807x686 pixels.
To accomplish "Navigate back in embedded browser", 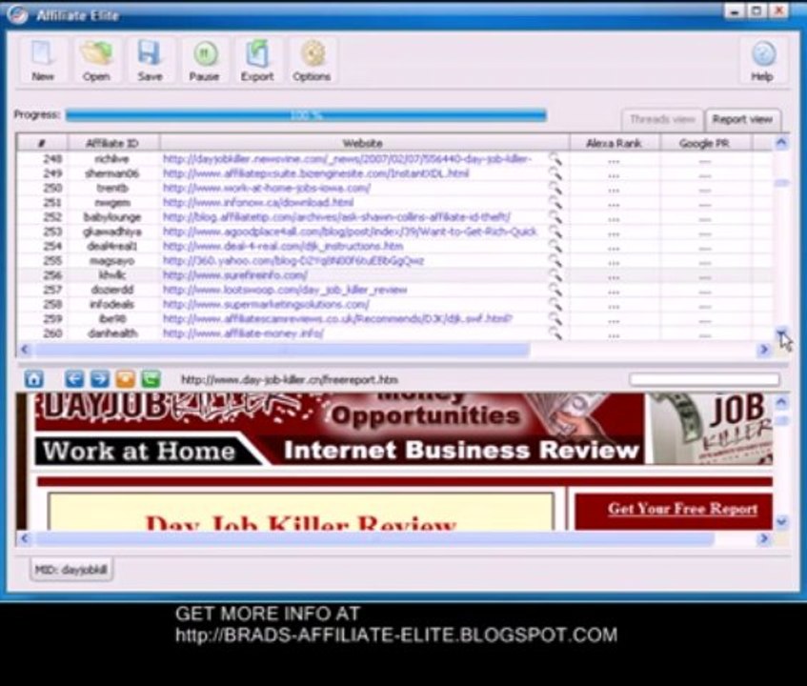I will point(74,379).
